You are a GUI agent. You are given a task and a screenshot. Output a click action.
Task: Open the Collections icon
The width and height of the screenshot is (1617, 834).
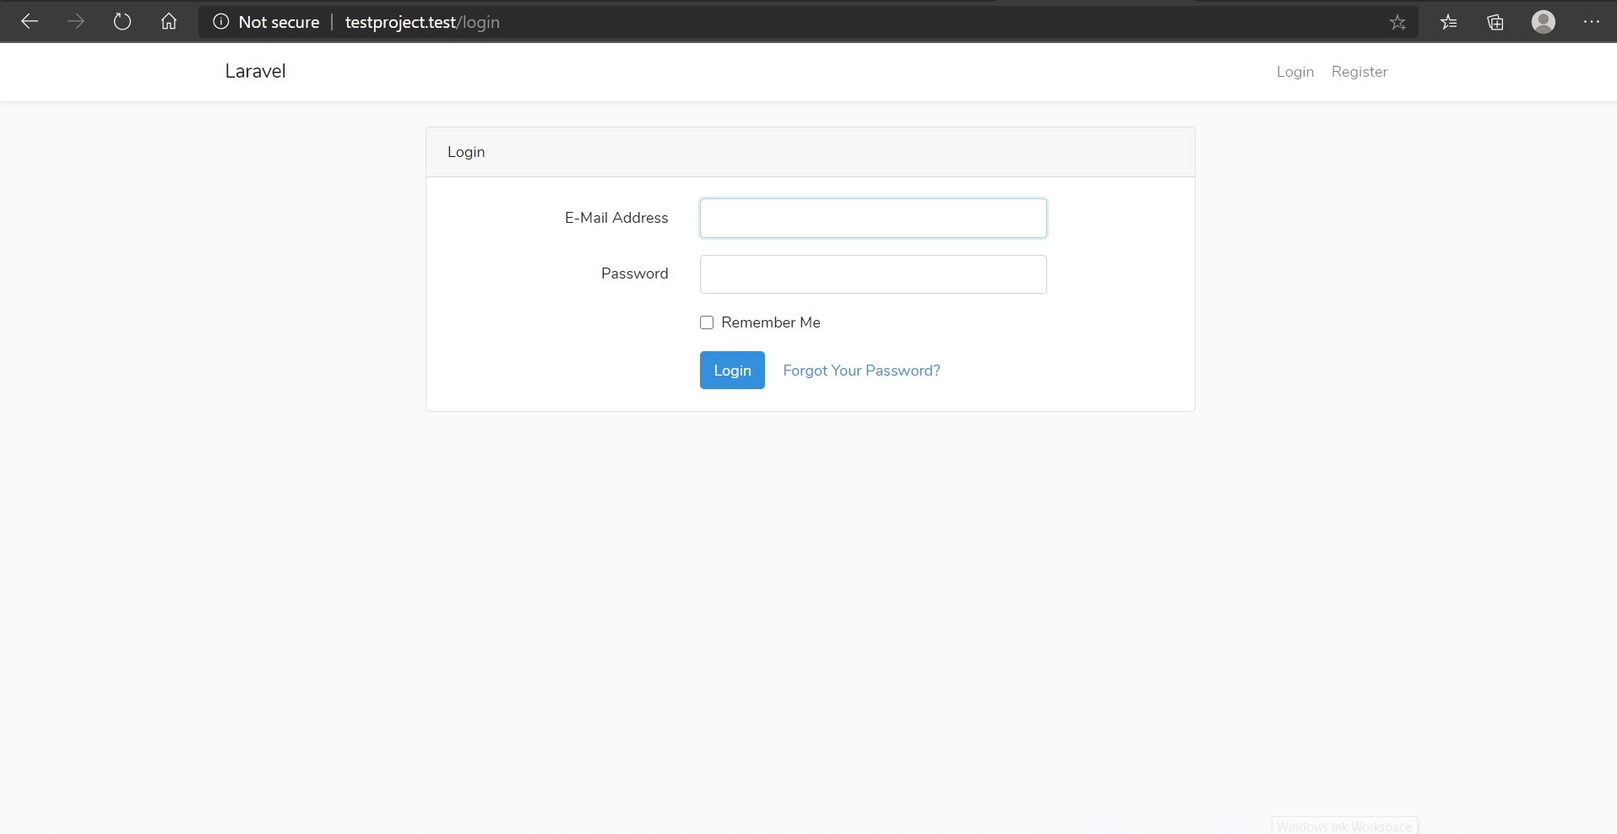(1495, 23)
